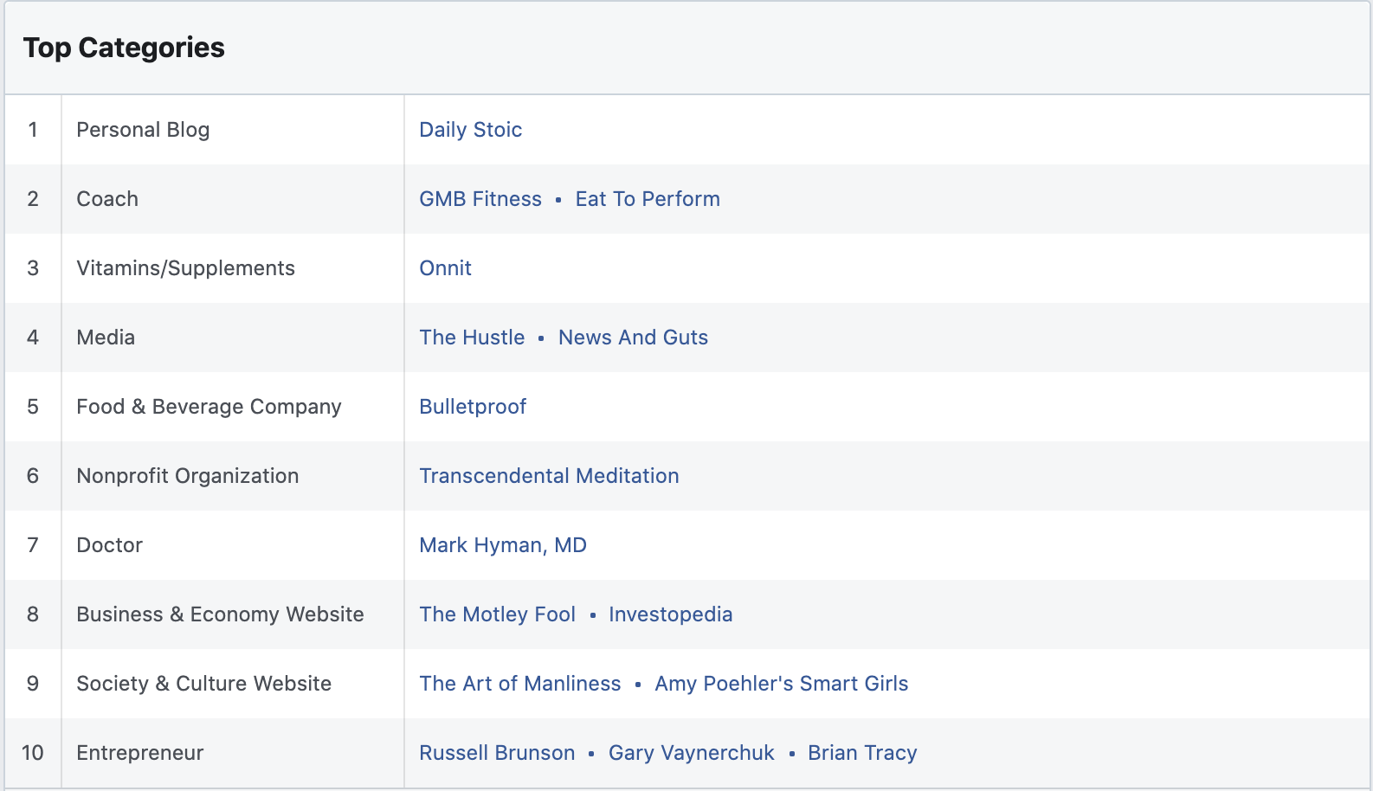
Task: Open The Motley Fool link
Action: (x=497, y=614)
